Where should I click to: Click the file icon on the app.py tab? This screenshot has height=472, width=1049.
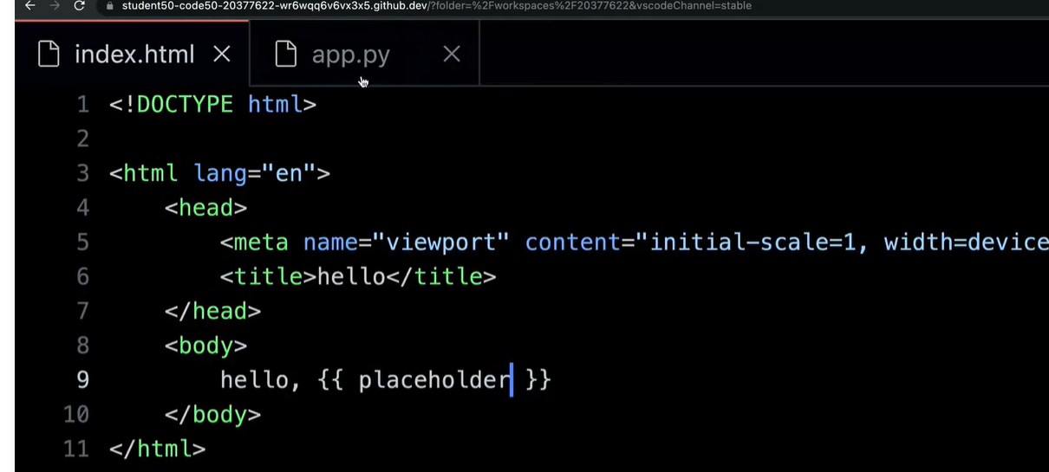(286, 55)
